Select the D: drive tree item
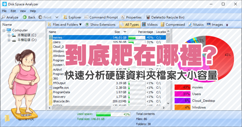Viewport: 242px width, 127px height. (x=27, y=40)
